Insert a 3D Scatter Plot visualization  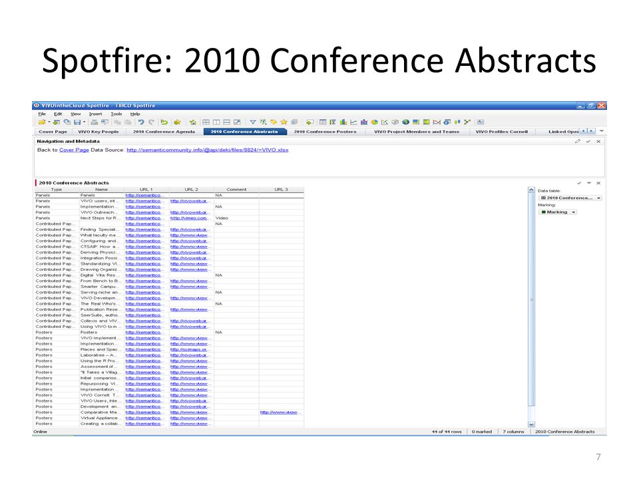tap(395, 122)
